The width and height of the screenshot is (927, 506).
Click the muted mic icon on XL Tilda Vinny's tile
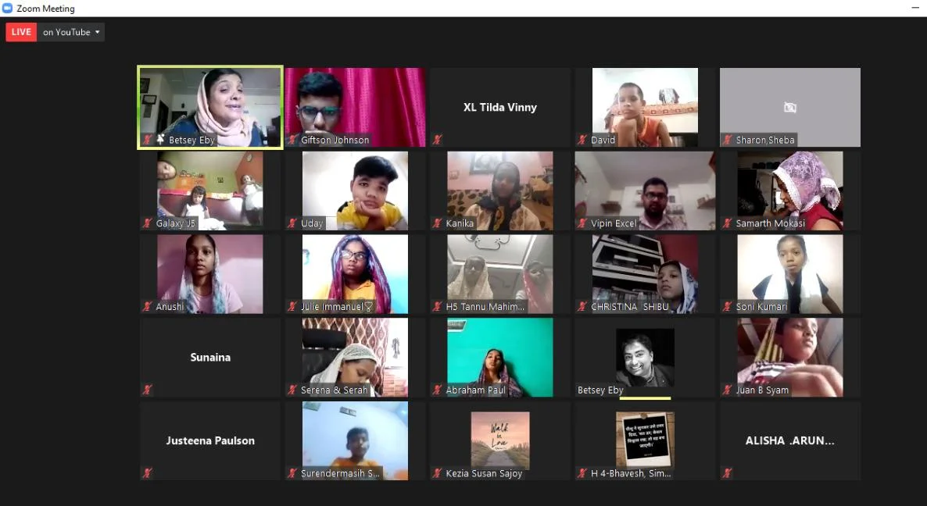click(x=438, y=140)
